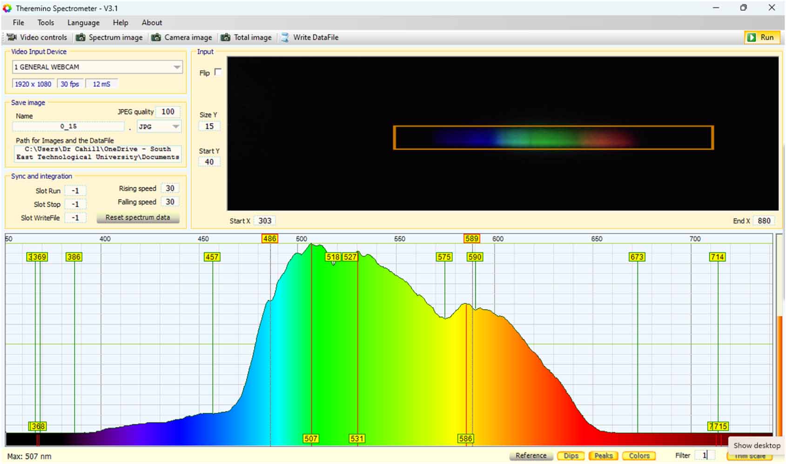Click the red 486 reference marker label
The image size is (786, 464).
(x=269, y=239)
